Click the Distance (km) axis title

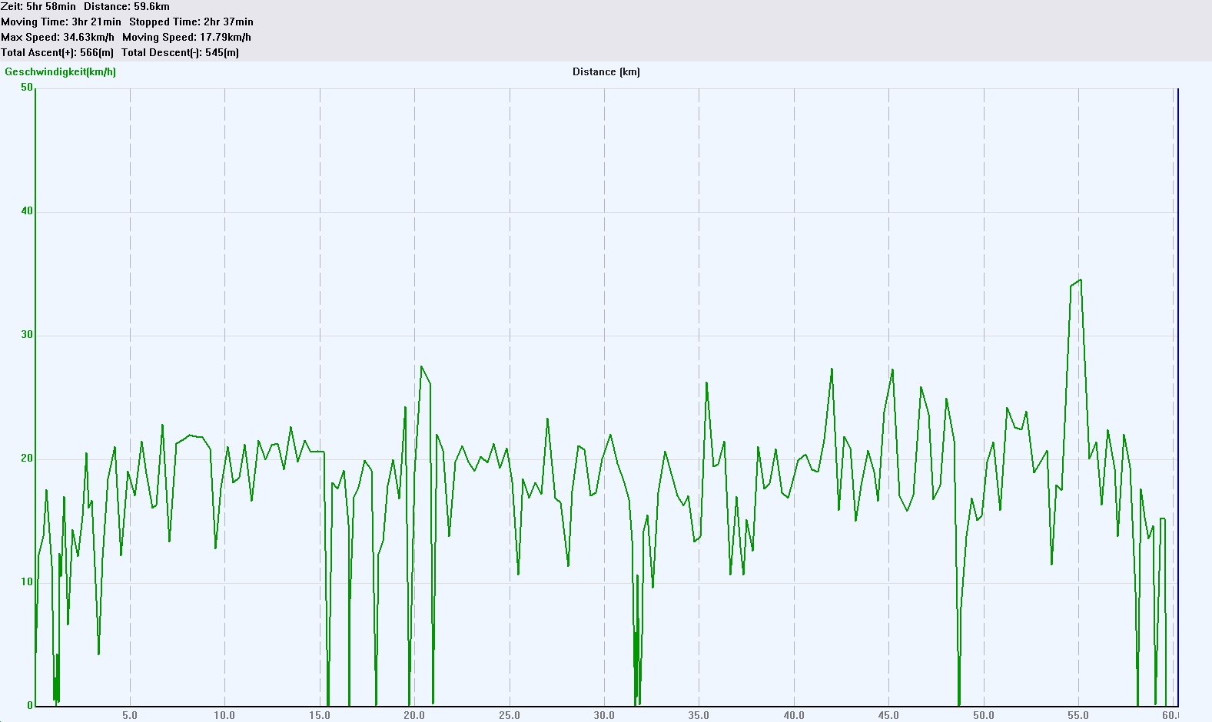[606, 72]
